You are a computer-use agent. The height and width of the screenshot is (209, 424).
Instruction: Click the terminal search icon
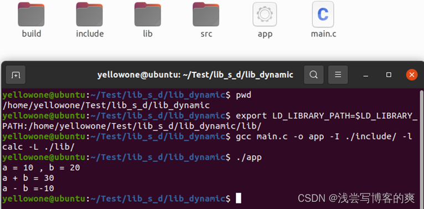point(314,75)
